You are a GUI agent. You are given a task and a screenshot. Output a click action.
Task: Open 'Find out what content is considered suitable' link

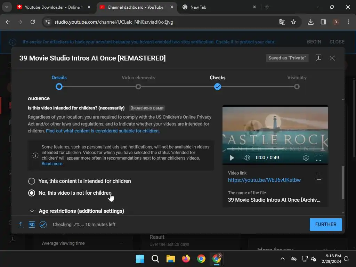(x=103, y=131)
